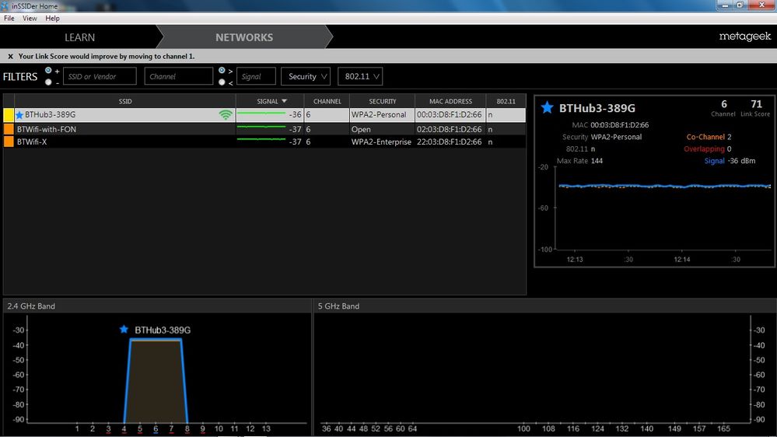Click the inSSIDer app icon in title bar

point(5,6)
